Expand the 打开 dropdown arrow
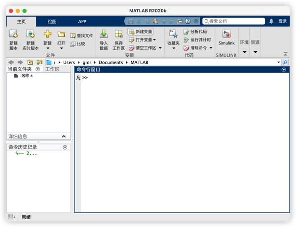This screenshot has width=296, height=227. click(x=61, y=48)
